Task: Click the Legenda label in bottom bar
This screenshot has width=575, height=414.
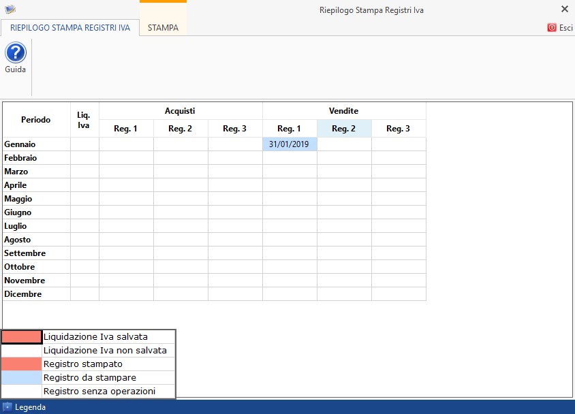Action: click(30, 407)
